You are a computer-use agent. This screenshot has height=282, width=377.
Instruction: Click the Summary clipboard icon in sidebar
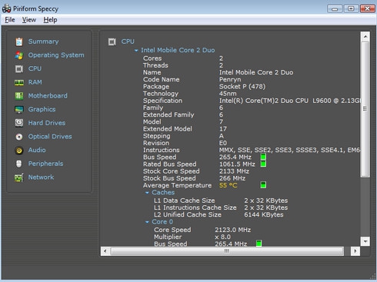coord(19,41)
